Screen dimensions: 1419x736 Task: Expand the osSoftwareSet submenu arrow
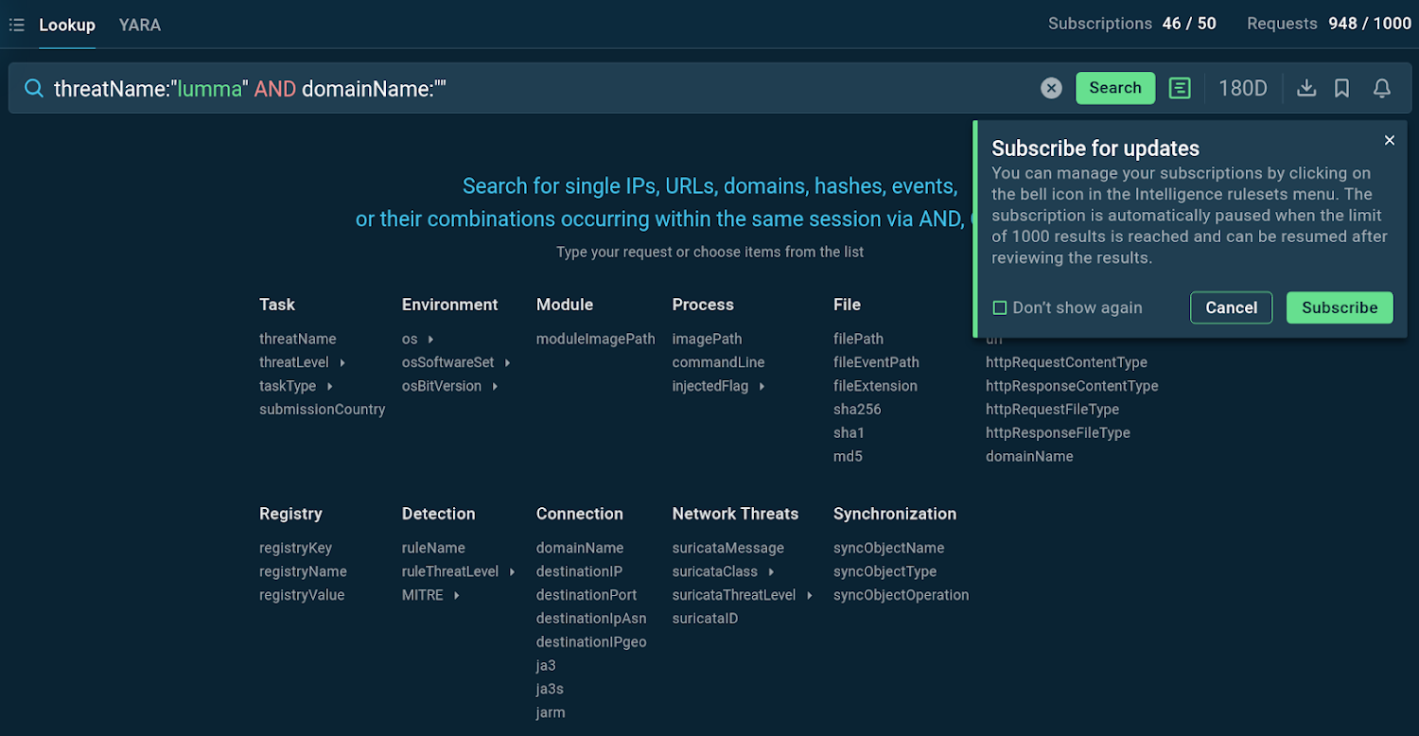point(507,362)
